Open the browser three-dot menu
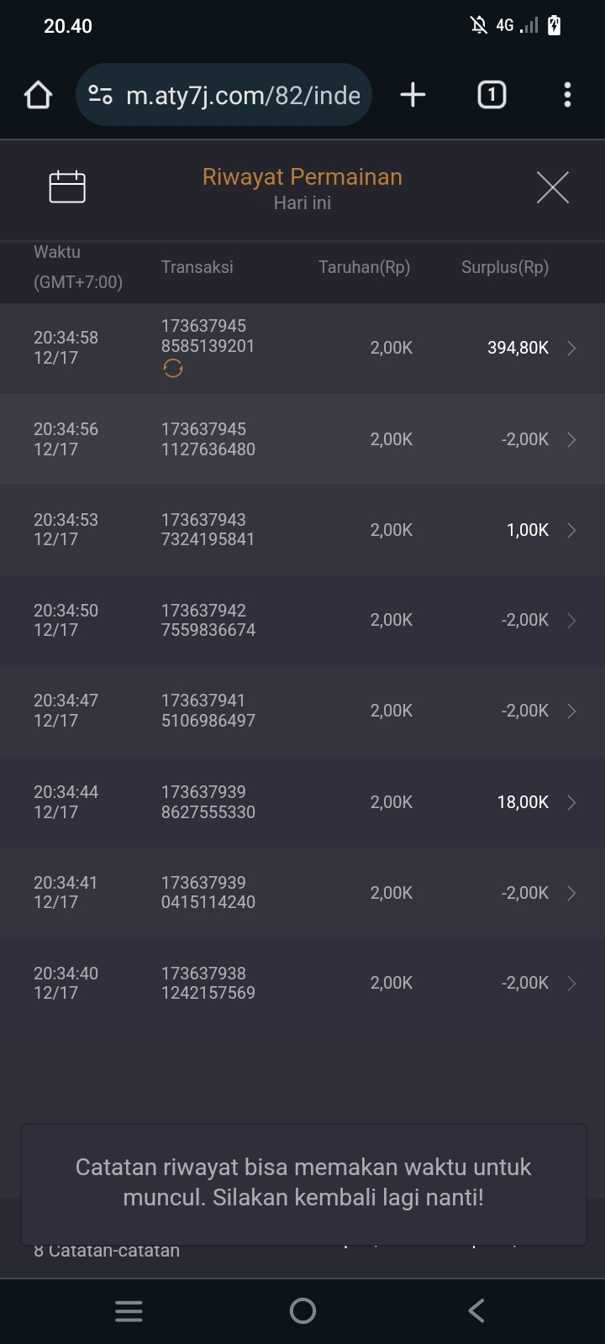The width and height of the screenshot is (605, 1344). pyautogui.click(x=567, y=95)
